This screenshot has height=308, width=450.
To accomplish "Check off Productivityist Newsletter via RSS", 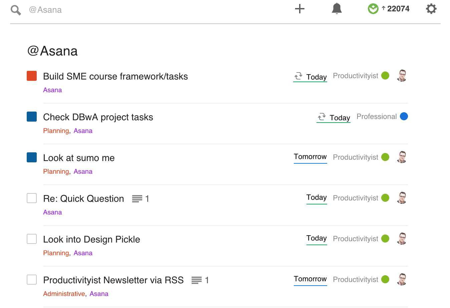I will [x=32, y=280].
